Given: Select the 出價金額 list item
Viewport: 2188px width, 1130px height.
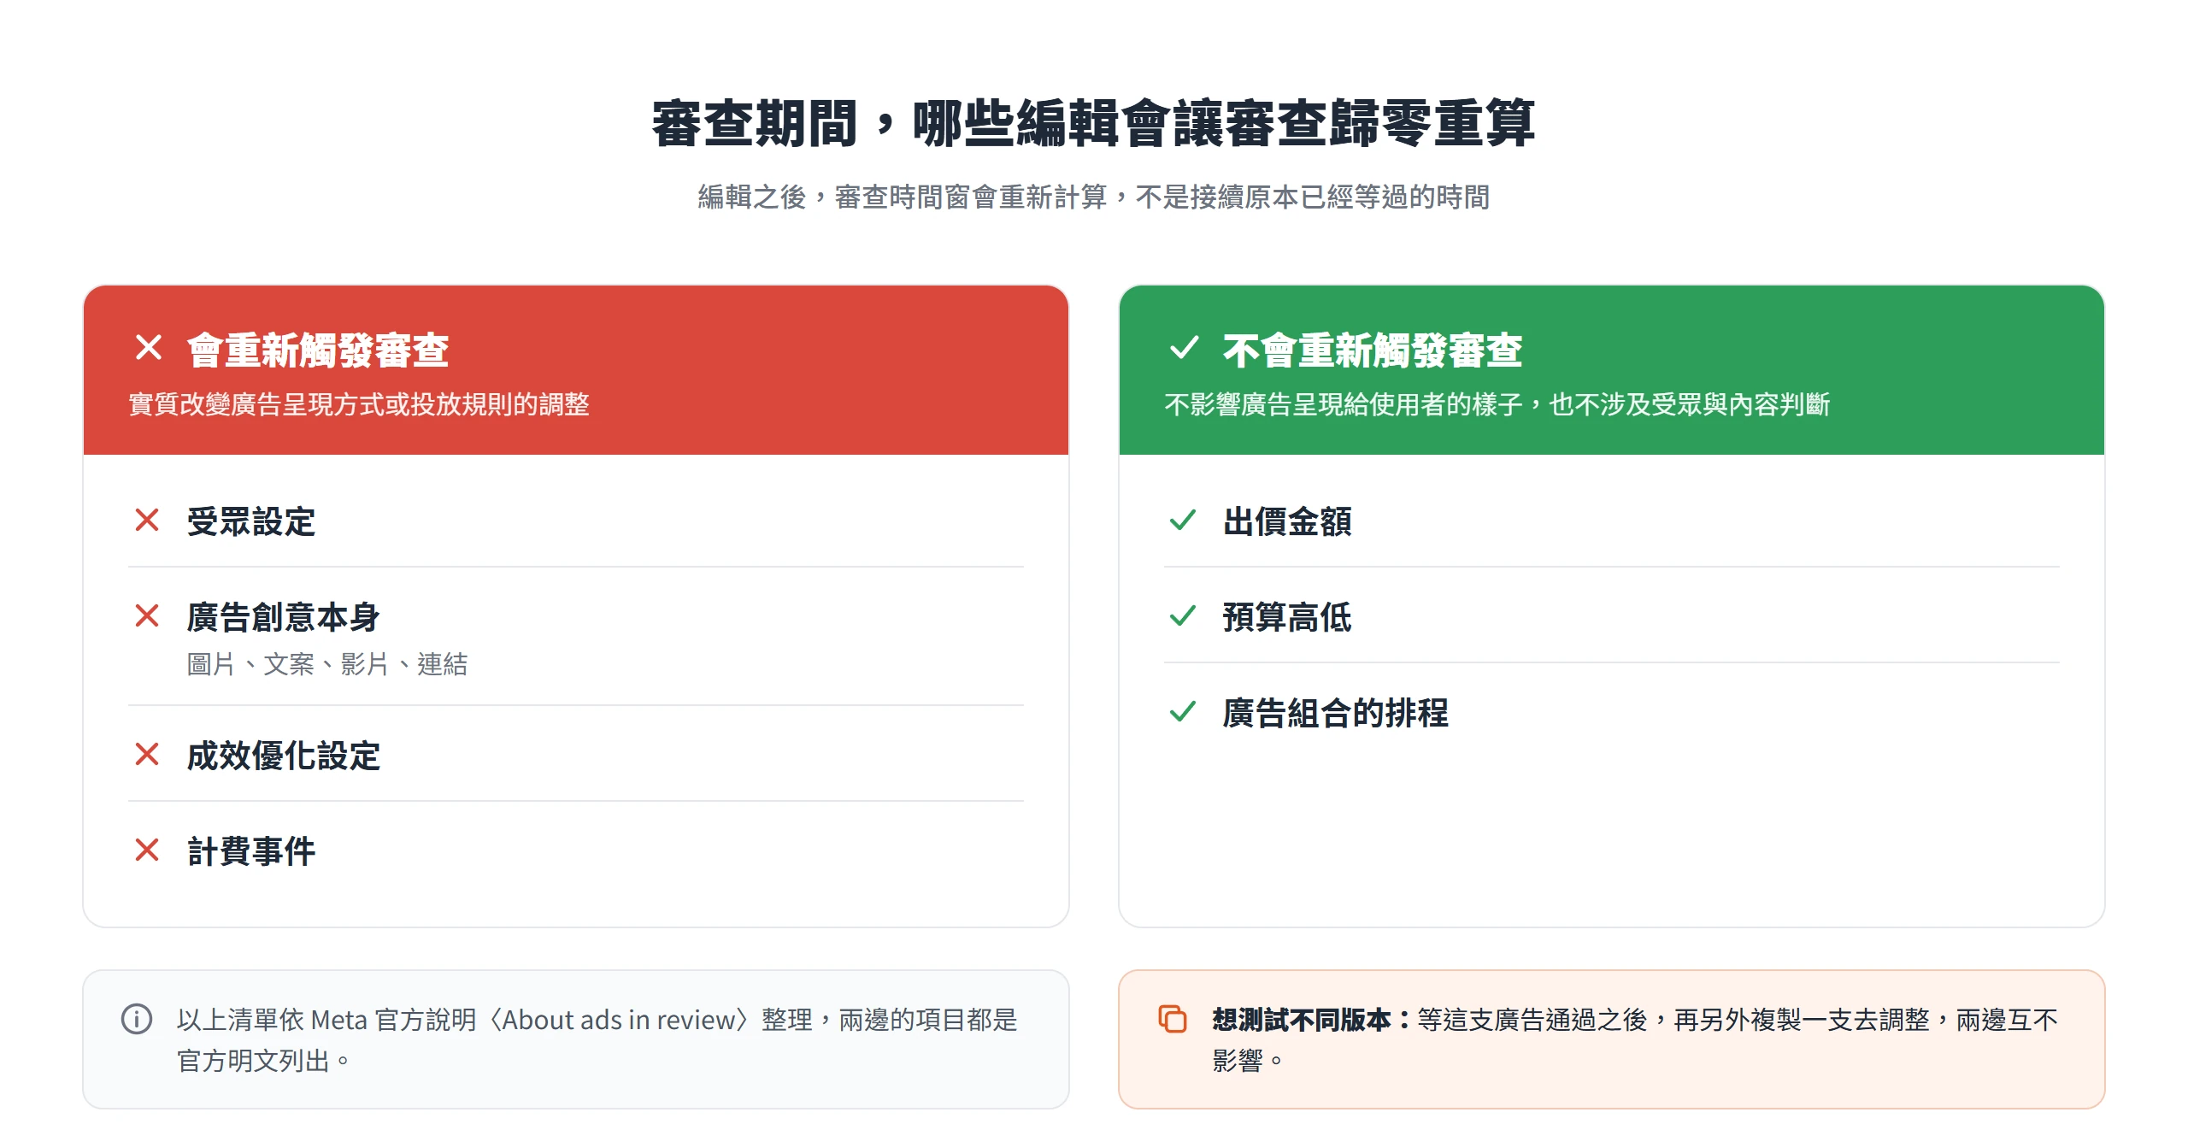Looking at the screenshot, I should 1612,521.
